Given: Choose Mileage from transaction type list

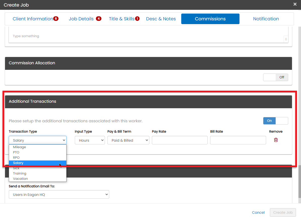Looking at the screenshot, I should (38, 147).
